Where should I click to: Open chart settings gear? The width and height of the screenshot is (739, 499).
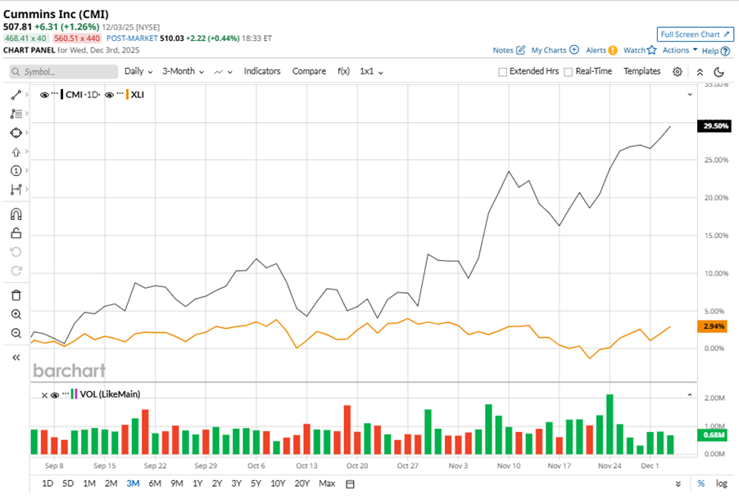click(x=678, y=72)
